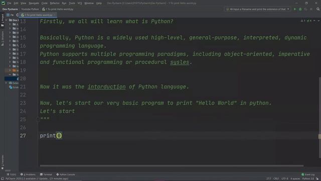Click the yellow warning stripe marker
This screenshot has width=321, height=181.
point(319,136)
